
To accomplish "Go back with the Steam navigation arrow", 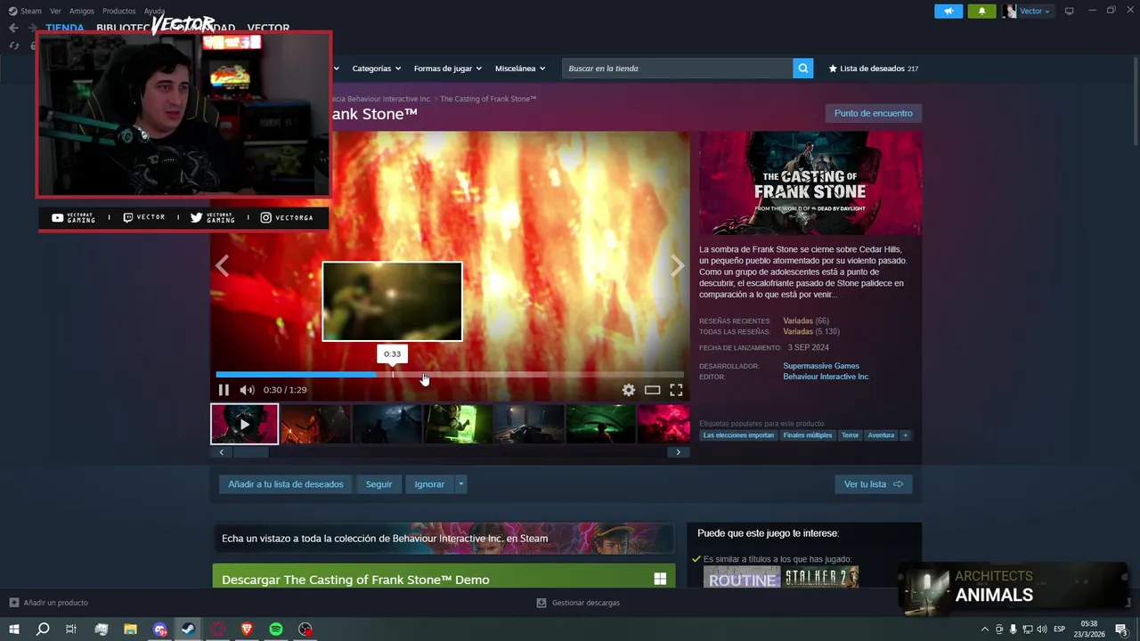I will tap(13, 28).
